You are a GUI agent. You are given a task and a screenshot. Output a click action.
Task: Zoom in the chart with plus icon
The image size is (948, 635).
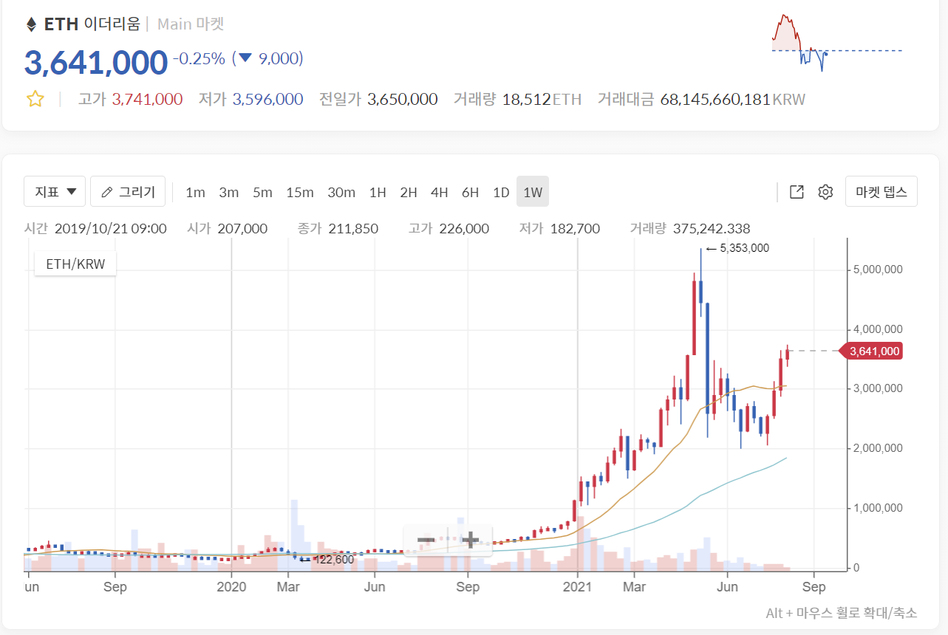pyautogui.click(x=470, y=540)
